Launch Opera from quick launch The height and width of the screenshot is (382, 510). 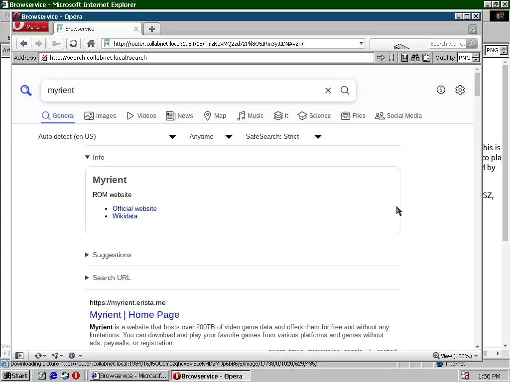(76, 376)
